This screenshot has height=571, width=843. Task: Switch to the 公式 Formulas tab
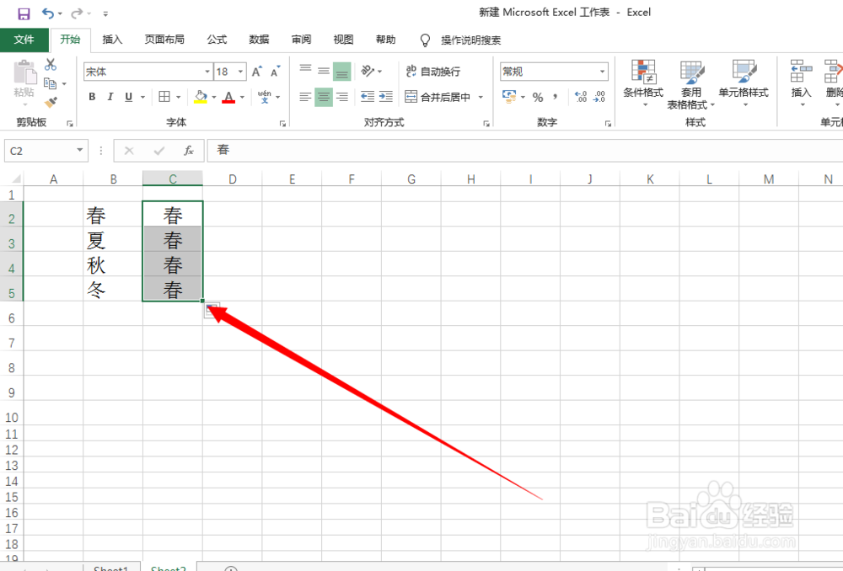tap(217, 40)
